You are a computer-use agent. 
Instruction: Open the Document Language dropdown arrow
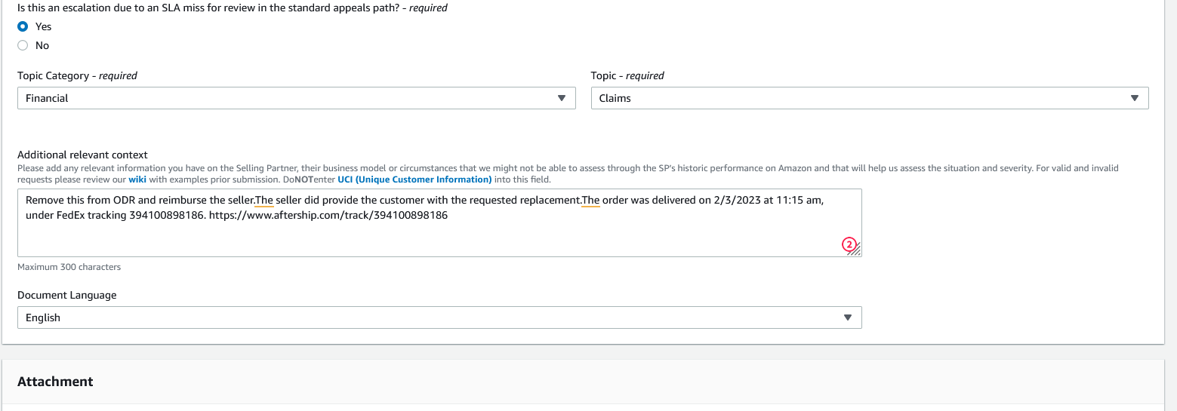coord(847,317)
